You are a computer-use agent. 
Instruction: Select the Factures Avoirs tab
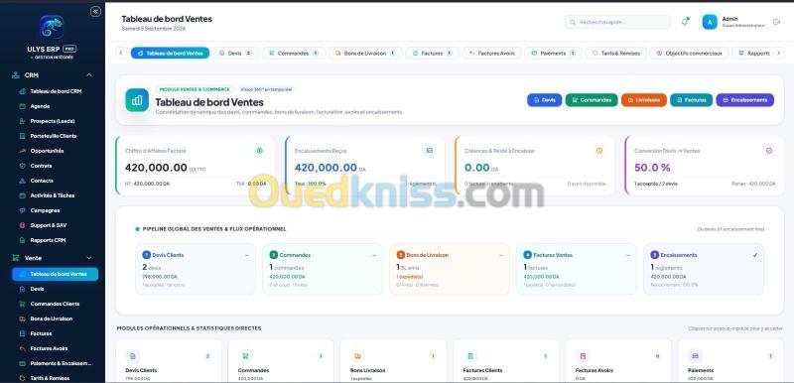491,53
